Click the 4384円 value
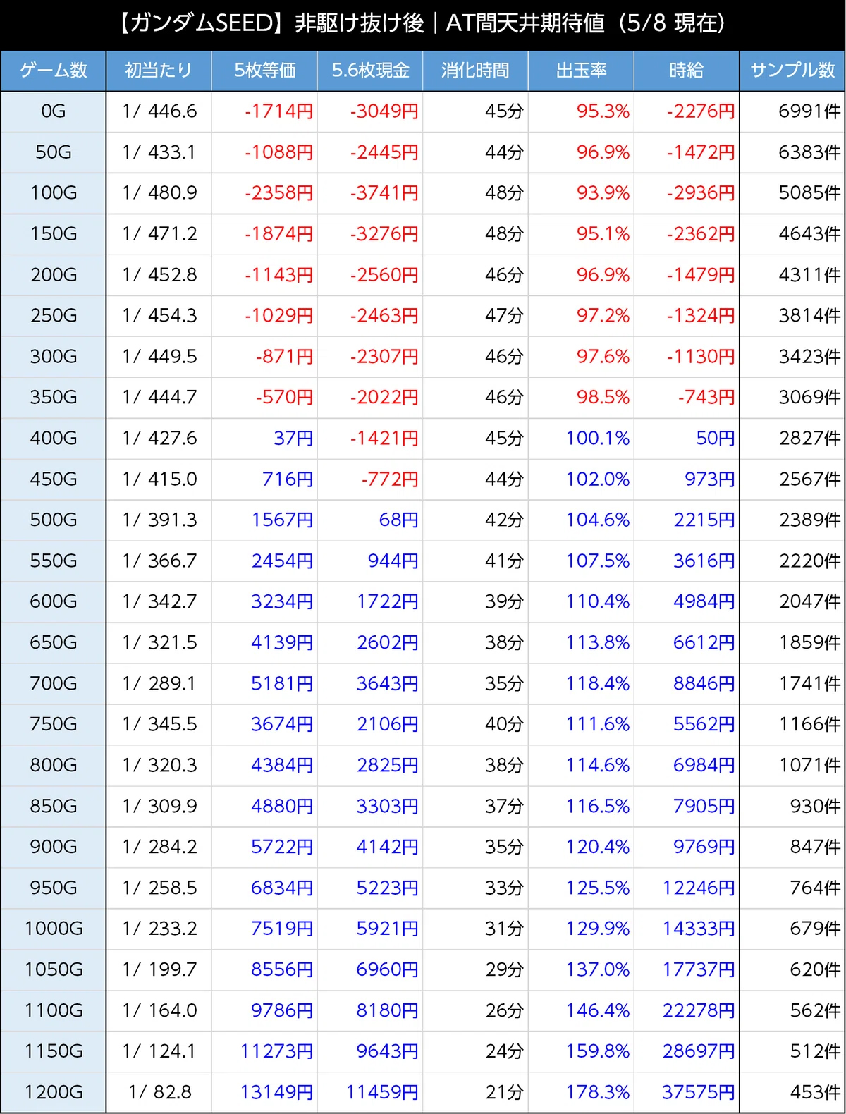This screenshot has height=1114, width=846. tap(282, 766)
